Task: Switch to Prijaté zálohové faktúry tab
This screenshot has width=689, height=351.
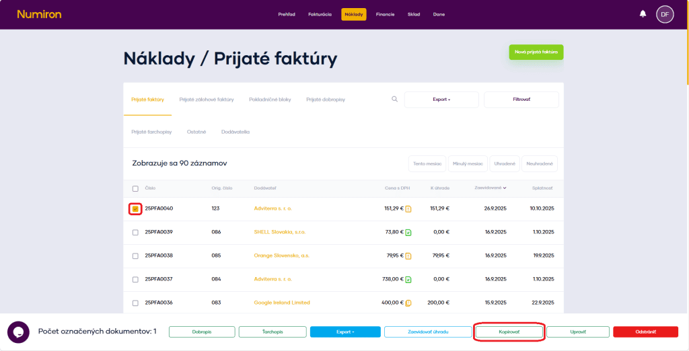Action: (x=207, y=100)
